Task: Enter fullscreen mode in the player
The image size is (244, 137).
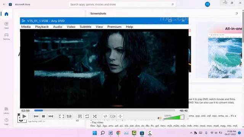Action: [x=62, y=116]
